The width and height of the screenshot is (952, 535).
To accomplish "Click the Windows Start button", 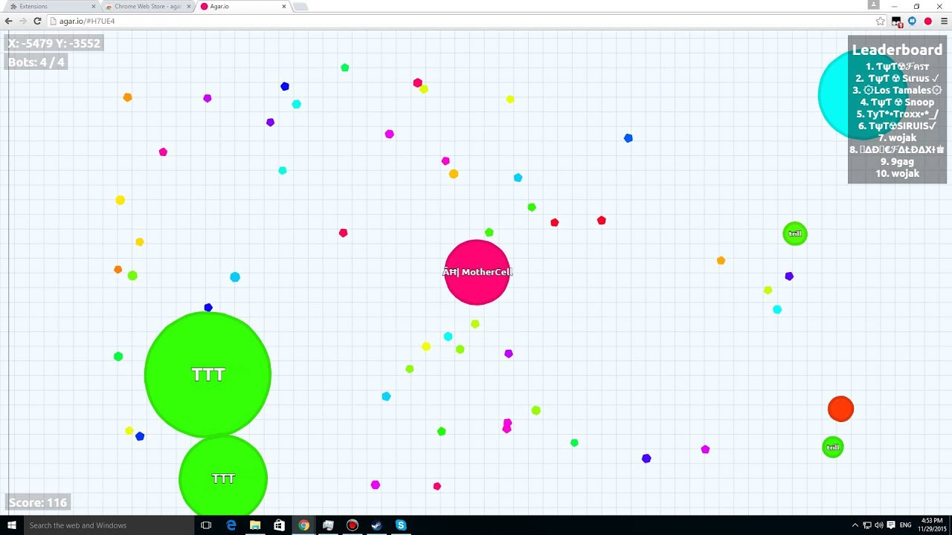I will [x=11, y=525].
